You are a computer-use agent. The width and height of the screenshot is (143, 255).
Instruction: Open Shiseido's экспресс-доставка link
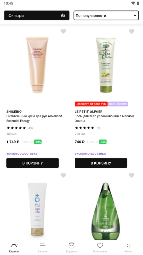click(x=22, y=153)
